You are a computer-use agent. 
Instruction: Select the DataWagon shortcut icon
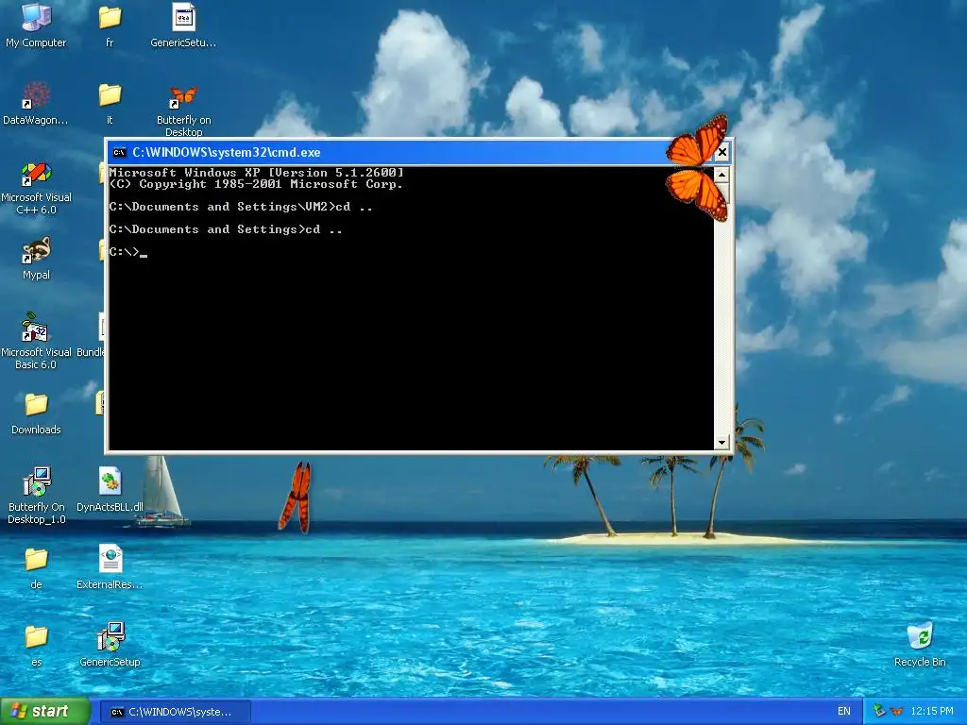tap(36, 102)
